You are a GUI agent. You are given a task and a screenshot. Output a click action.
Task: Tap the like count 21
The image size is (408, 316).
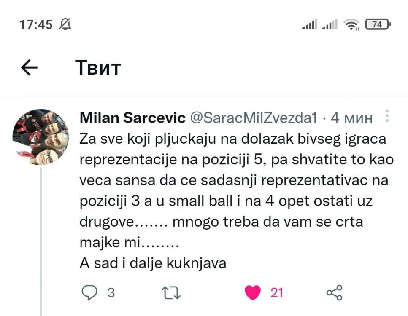[x=277, y=292]
